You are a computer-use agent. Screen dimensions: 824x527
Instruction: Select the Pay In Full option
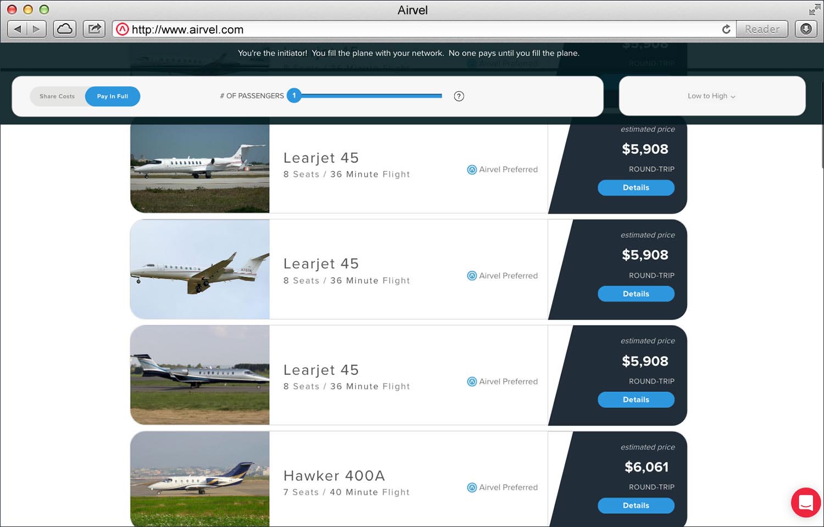pos(113,96)
